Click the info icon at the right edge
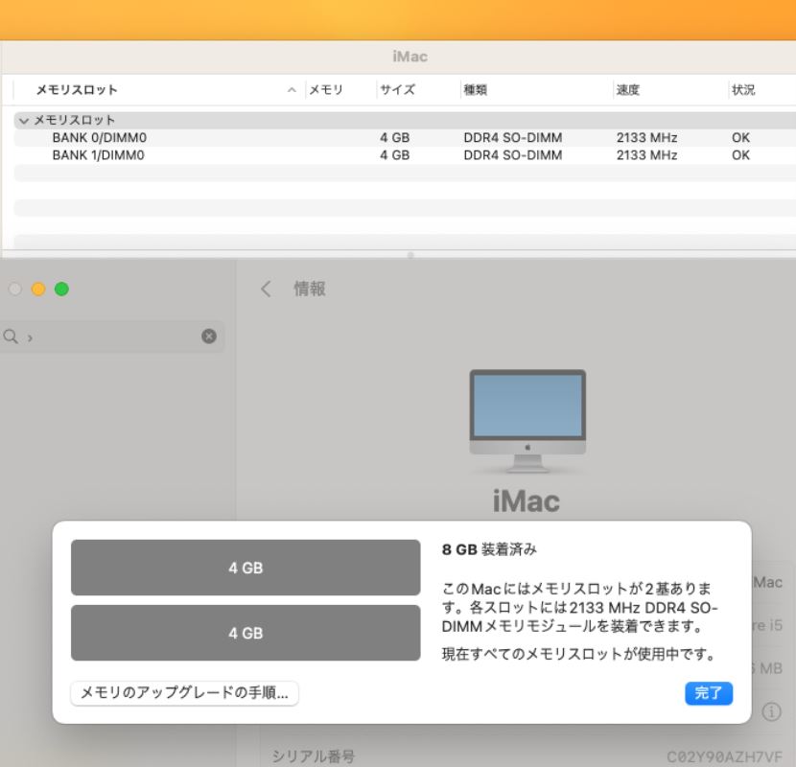Screen dimensions: 796x767 [772, 711]
